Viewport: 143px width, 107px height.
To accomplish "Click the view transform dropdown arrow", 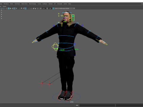I will tap(74, 8).
